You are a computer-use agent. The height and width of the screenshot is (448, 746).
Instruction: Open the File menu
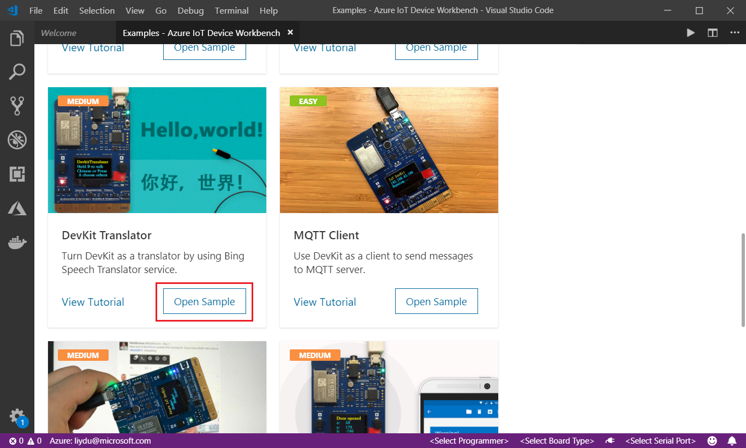36,10
